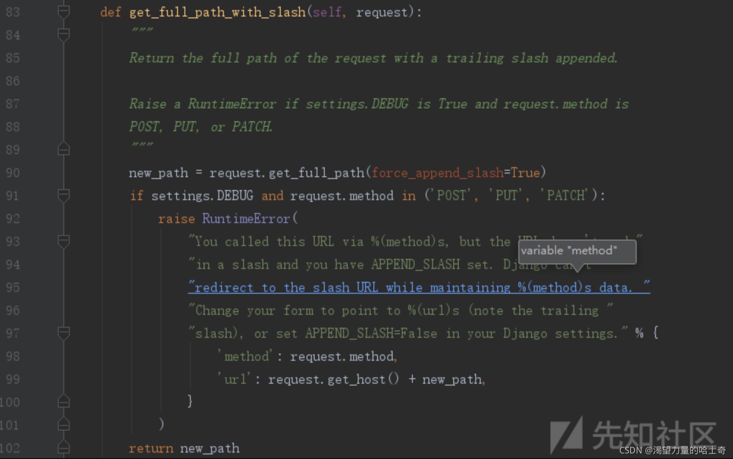Click "return new_path" on line 102
The height and width of the screenshot is (459, 733).
click(184, 448)
